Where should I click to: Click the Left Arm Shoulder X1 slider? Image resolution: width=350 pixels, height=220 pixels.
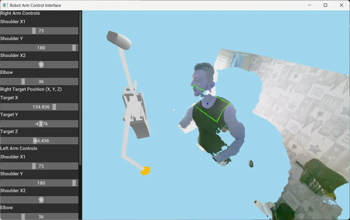click(x=39, y=166)
